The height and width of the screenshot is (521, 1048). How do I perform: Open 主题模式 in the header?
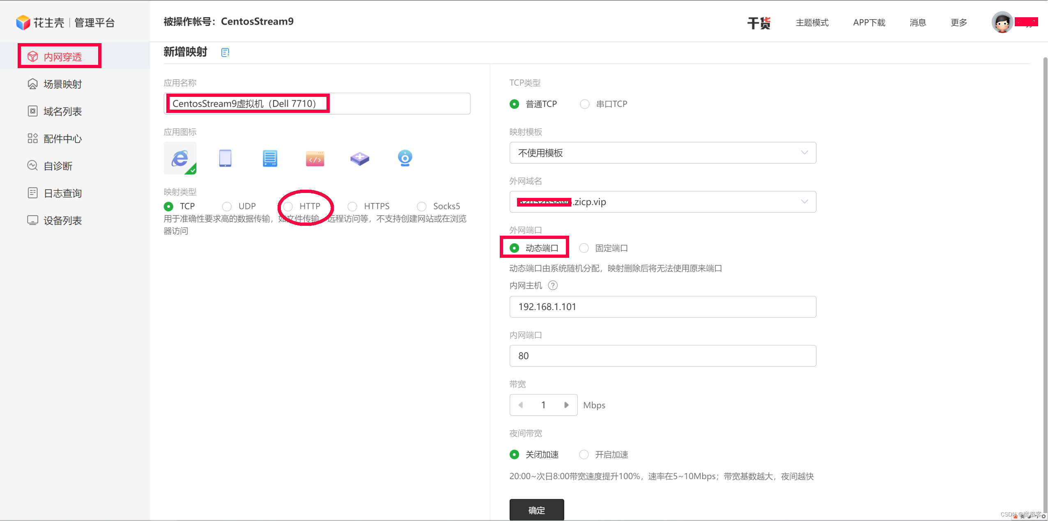(812, 23)
